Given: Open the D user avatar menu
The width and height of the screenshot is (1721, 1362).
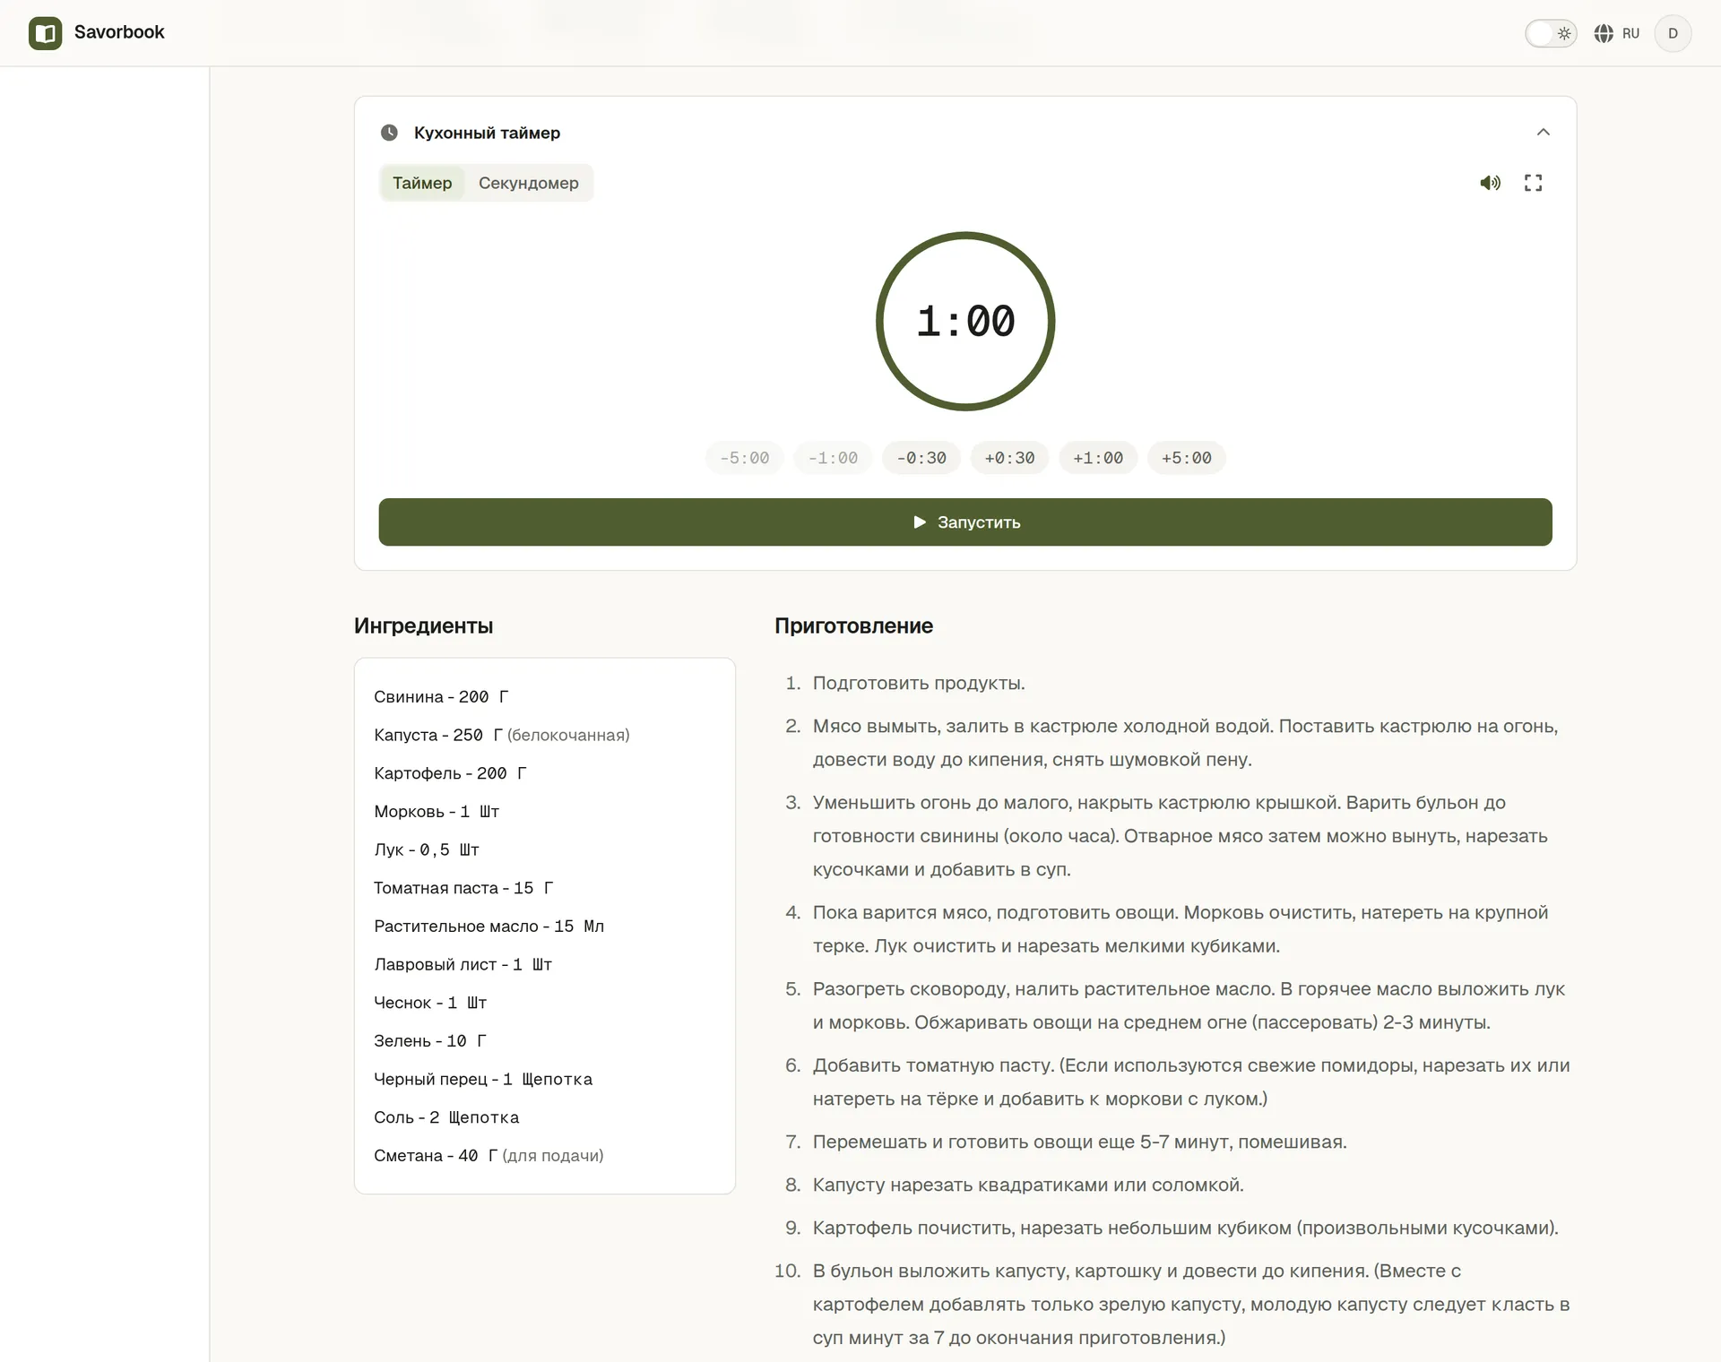Looking at the screenshot, I should tap(1673, 33).
